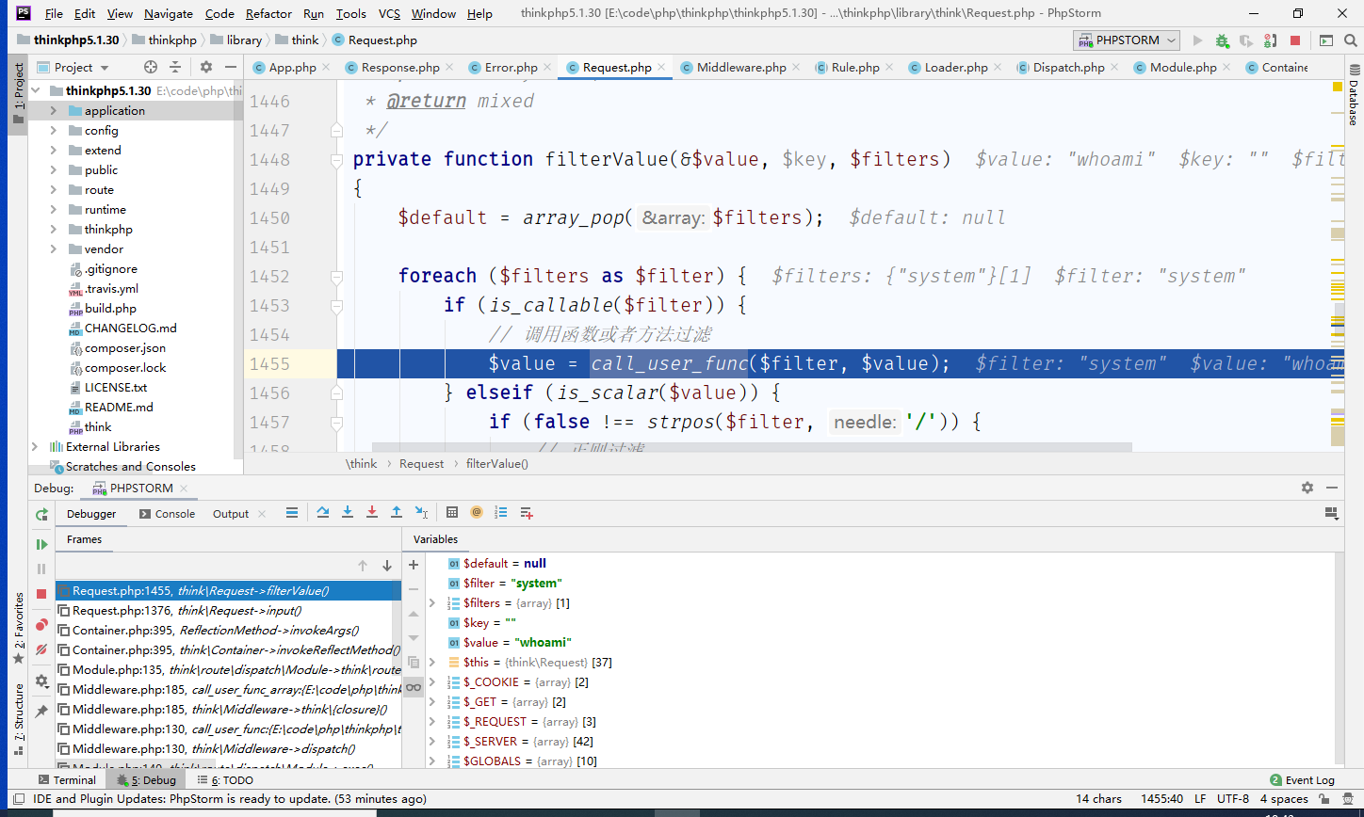Toggle fold marker at line 1452

[336, 276]
